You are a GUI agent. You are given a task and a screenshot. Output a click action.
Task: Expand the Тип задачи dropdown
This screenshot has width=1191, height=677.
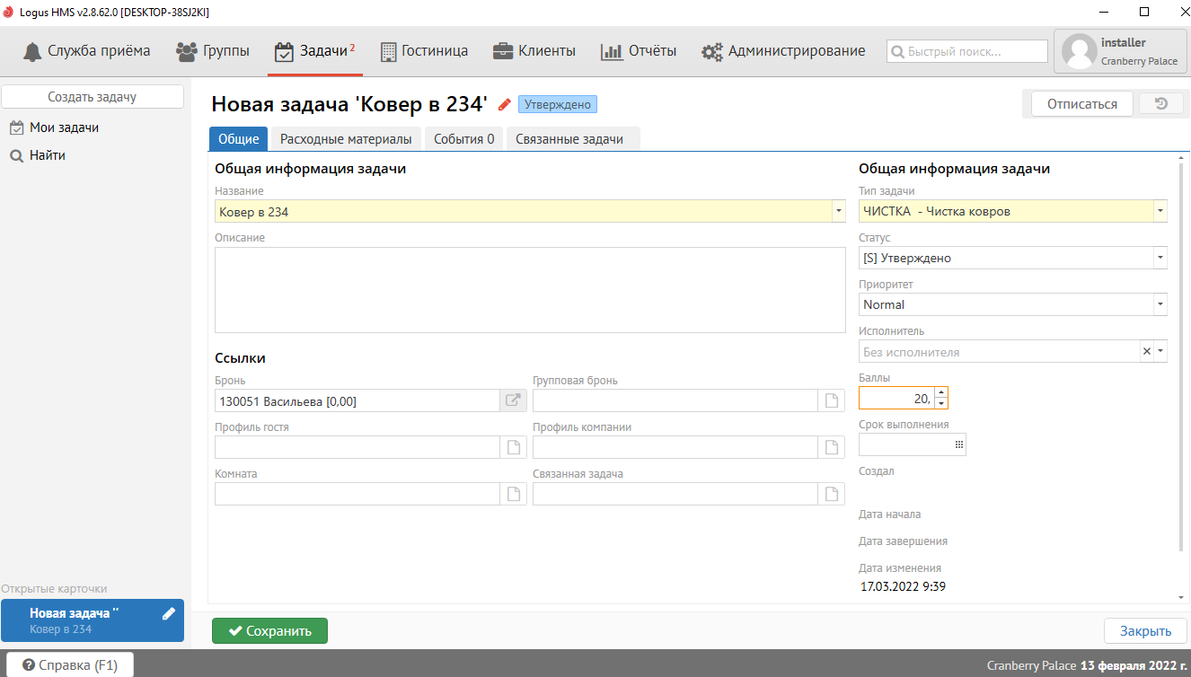click(x=1160, y=212)
